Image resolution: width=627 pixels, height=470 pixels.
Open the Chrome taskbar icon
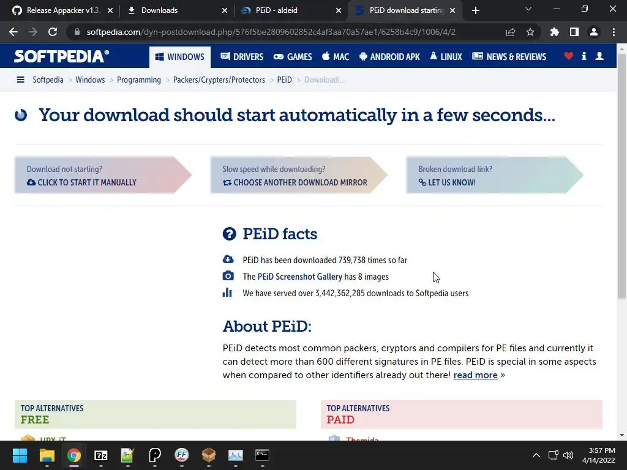coord(74,455)
